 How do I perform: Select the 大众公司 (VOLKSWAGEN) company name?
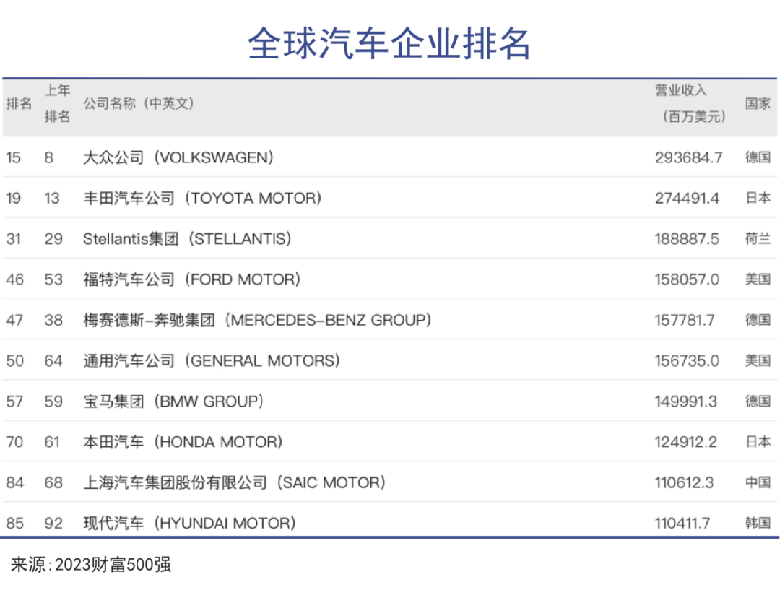178,157
